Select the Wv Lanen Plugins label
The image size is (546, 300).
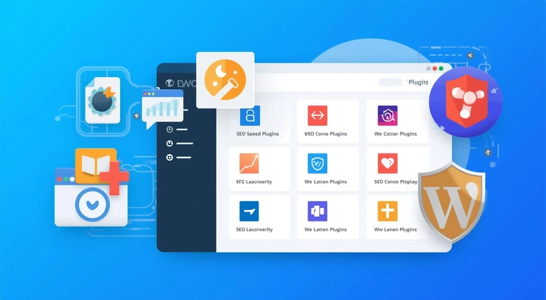[396, 229]
